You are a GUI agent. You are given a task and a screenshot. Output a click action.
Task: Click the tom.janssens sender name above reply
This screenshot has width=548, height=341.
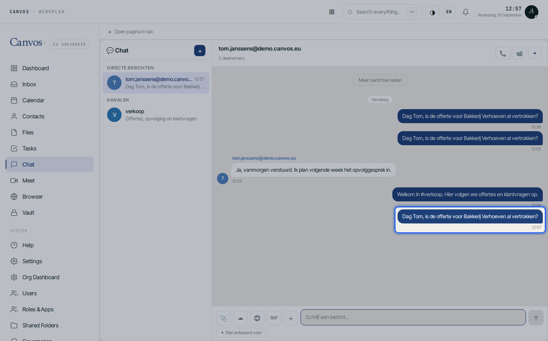(264, 158)
